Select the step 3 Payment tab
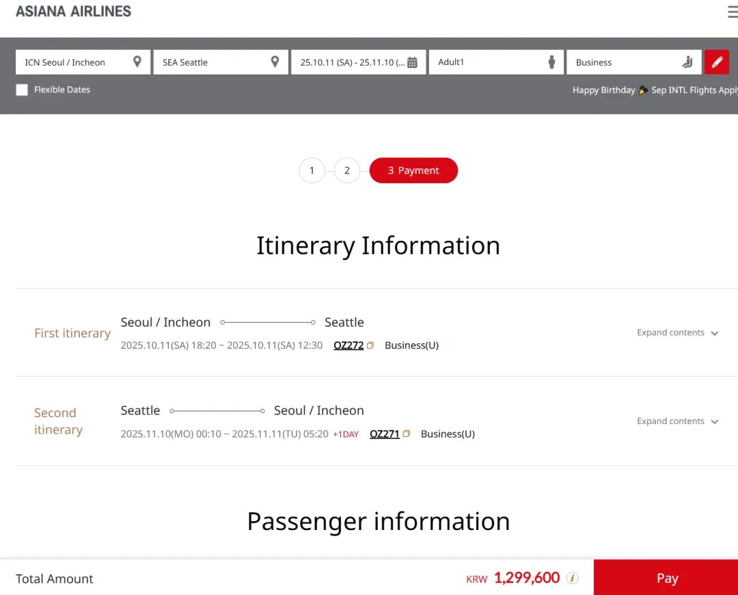 [413, 170]
